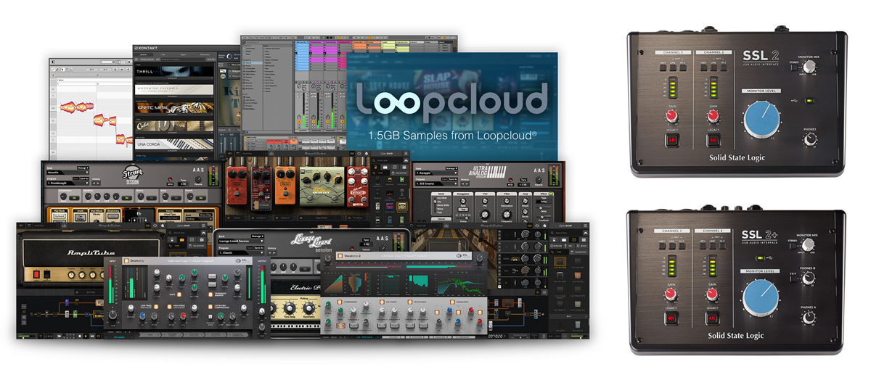Click the green USB LED on SSL 2
Viewport: 871px width, 380px height.
tap(810, 101)
